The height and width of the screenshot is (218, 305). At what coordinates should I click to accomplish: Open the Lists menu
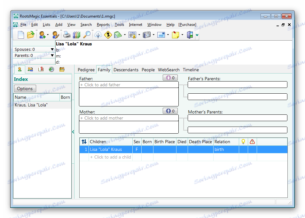(x=46, y=25)
